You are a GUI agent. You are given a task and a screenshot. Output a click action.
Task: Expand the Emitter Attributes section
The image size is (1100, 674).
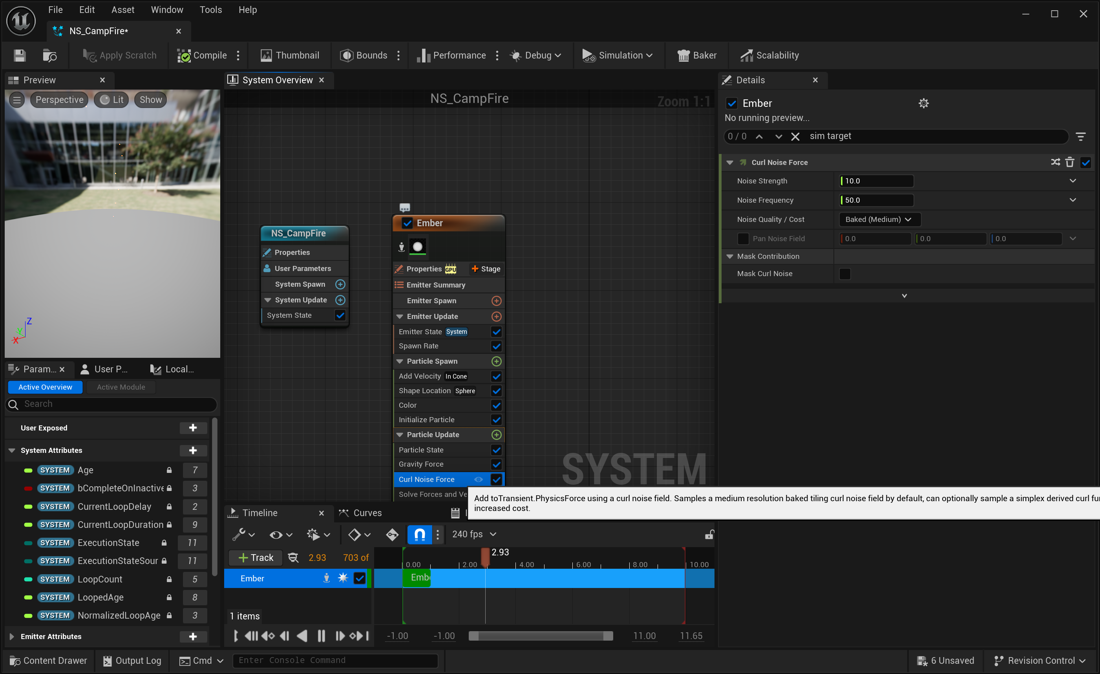[12, 636]
